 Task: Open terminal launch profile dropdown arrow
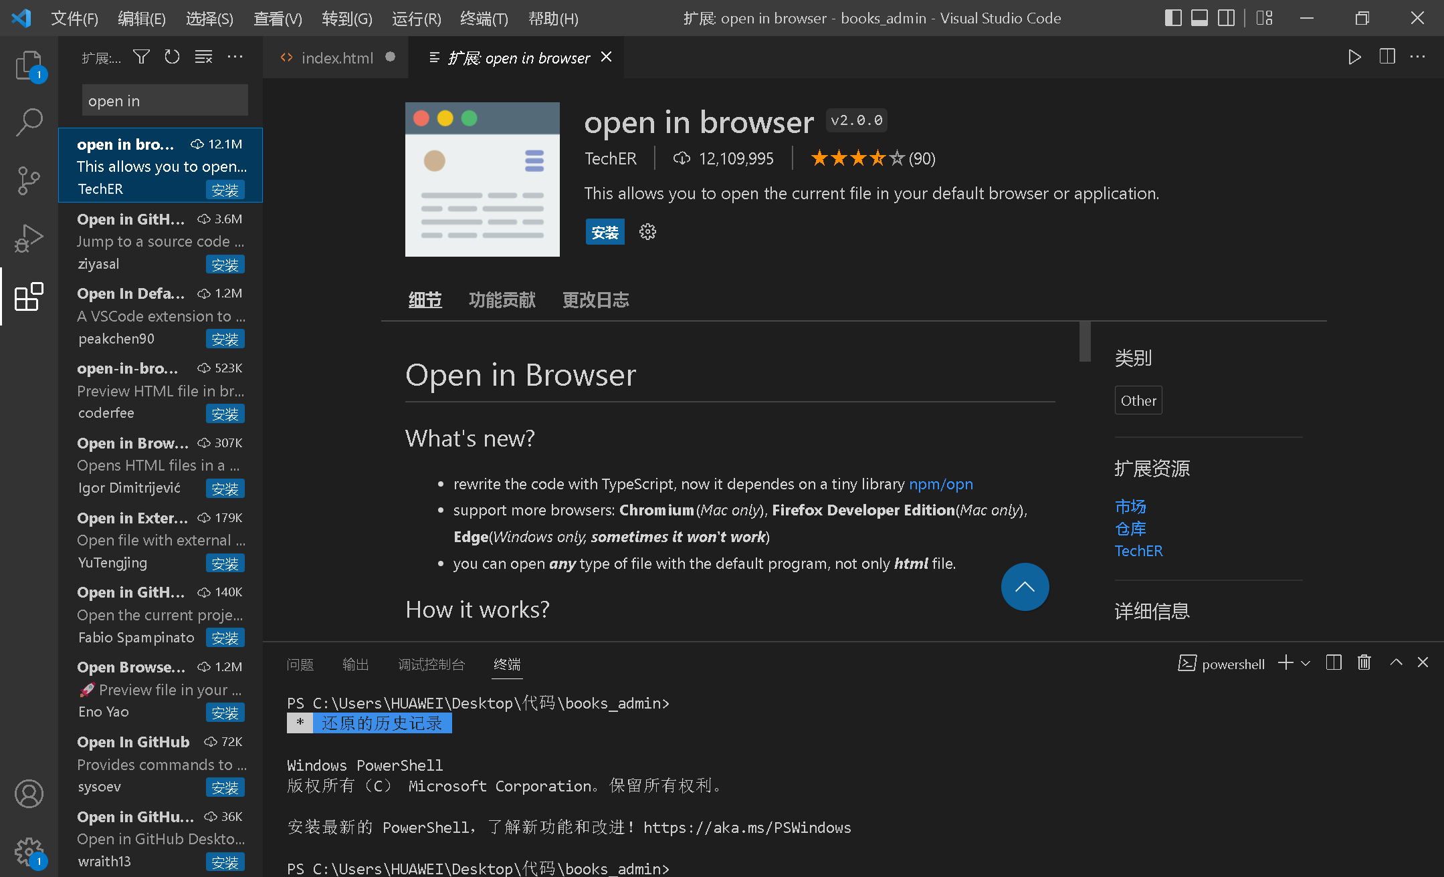pyautogui.click(x=1306, y=663)
